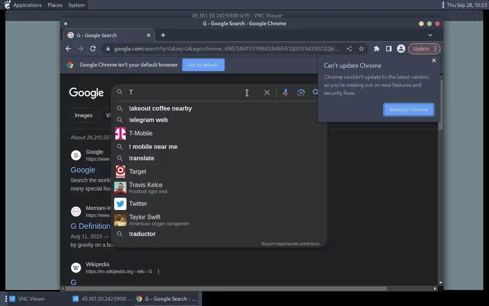
Task: Expand the tab search chevron
Action: point(430,35)
